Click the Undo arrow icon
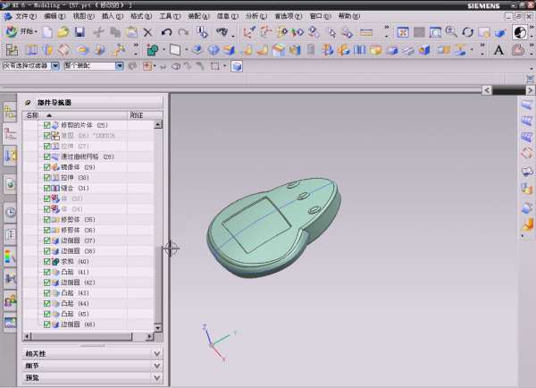The height and width of the screenshot is (388, 536). (x=166, y=32)
